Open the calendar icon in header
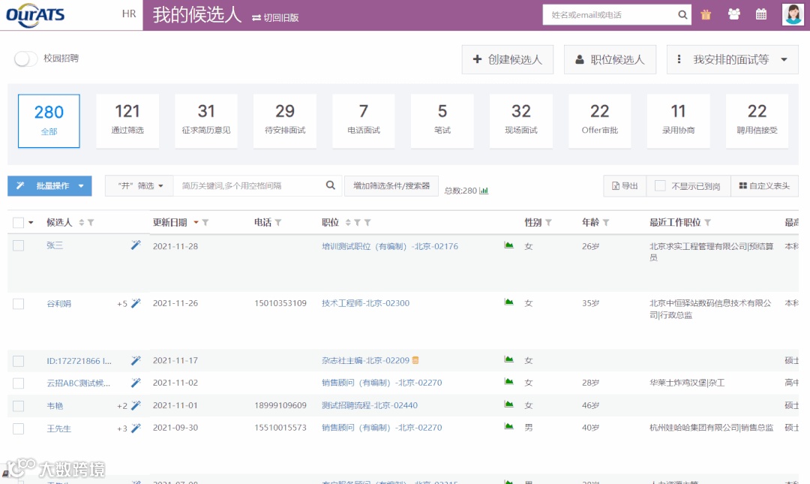Viewport: 810px width, 484px height. (761, 14)
